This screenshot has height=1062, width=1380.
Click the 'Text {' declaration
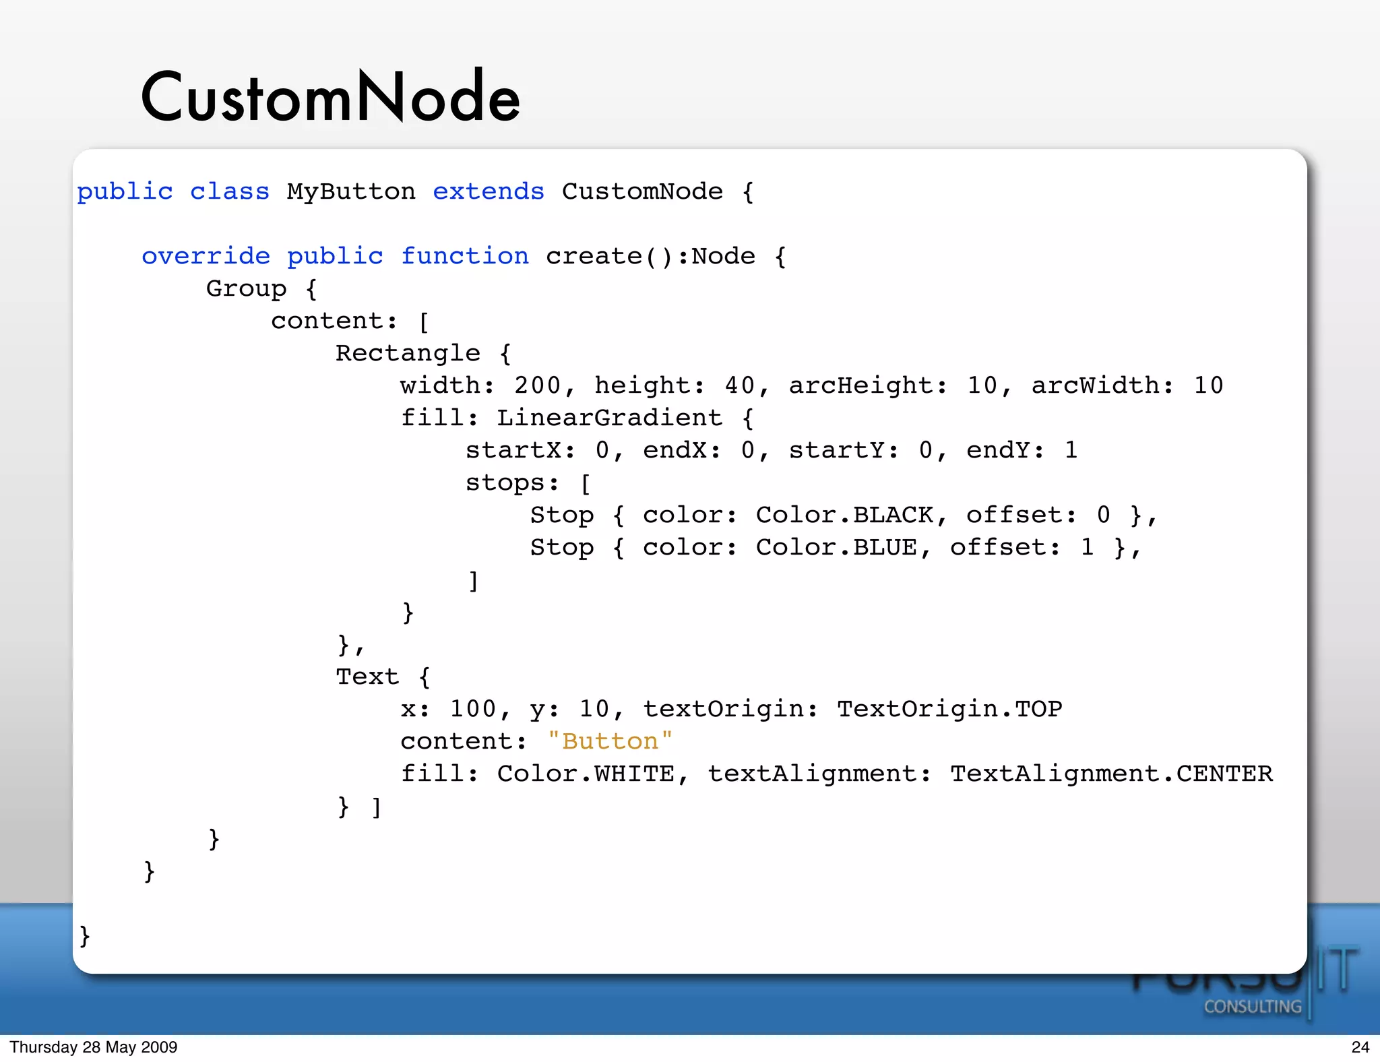[383, 677]
